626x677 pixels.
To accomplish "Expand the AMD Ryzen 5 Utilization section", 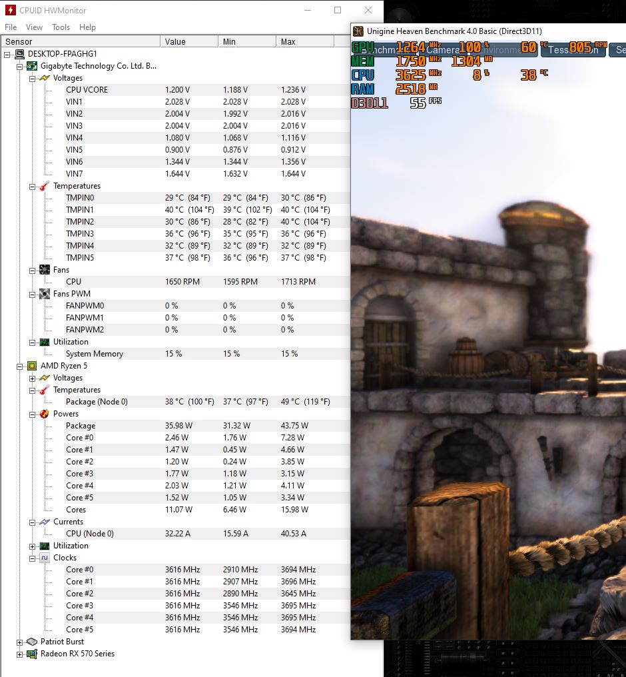I will 32,546.
